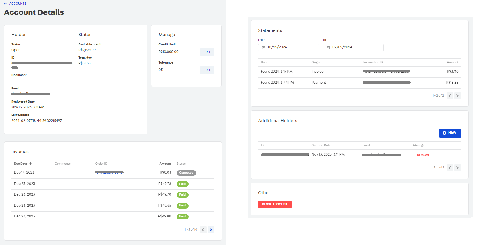
Task: Go to next page of Statements
Action: pyautogui.click(x=457, y=96)
